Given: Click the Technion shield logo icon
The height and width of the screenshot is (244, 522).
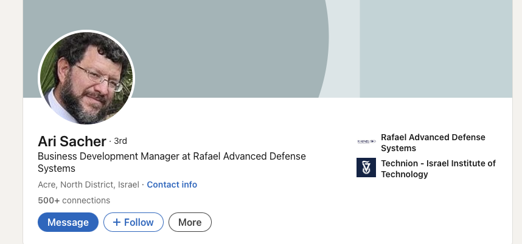Looking at the screenshot, I should 366,168.
